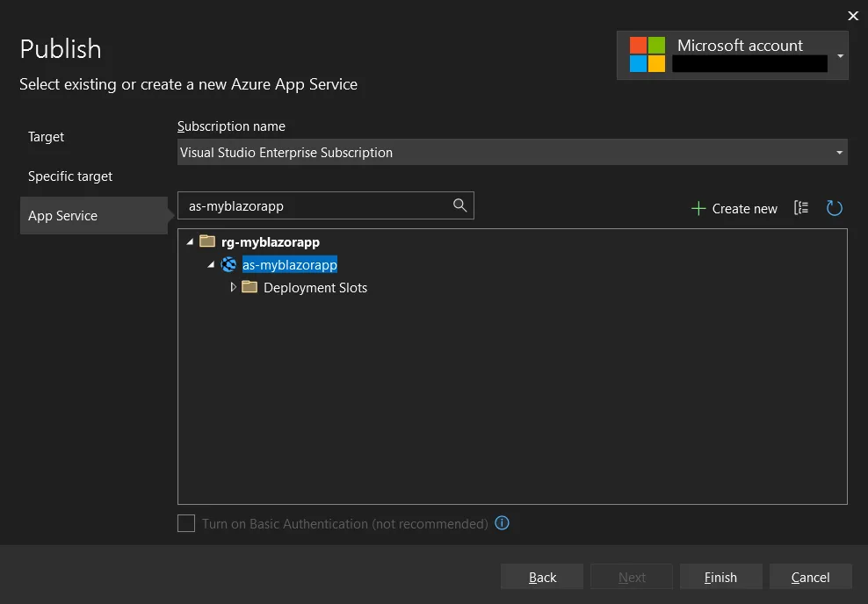The width and height of the screenshot is (868, 604).
Task: Select the as-myblazorapp tree item
Action: point(290,265)
